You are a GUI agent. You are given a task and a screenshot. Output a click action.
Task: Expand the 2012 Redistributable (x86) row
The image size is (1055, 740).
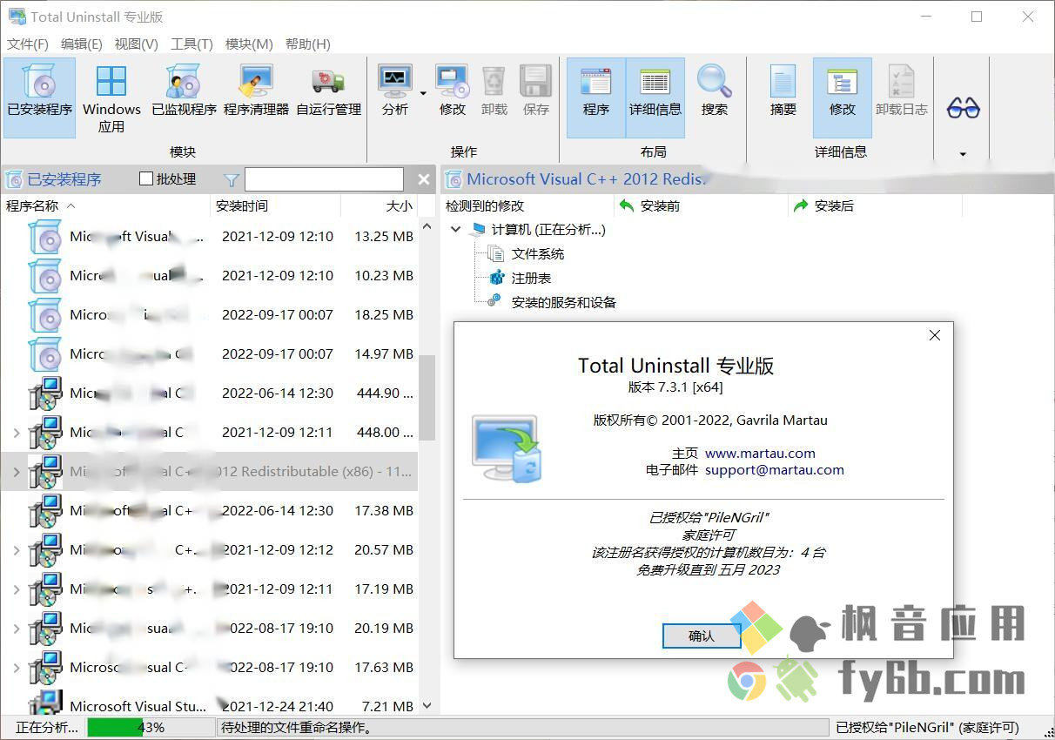(x=17, y=472)
